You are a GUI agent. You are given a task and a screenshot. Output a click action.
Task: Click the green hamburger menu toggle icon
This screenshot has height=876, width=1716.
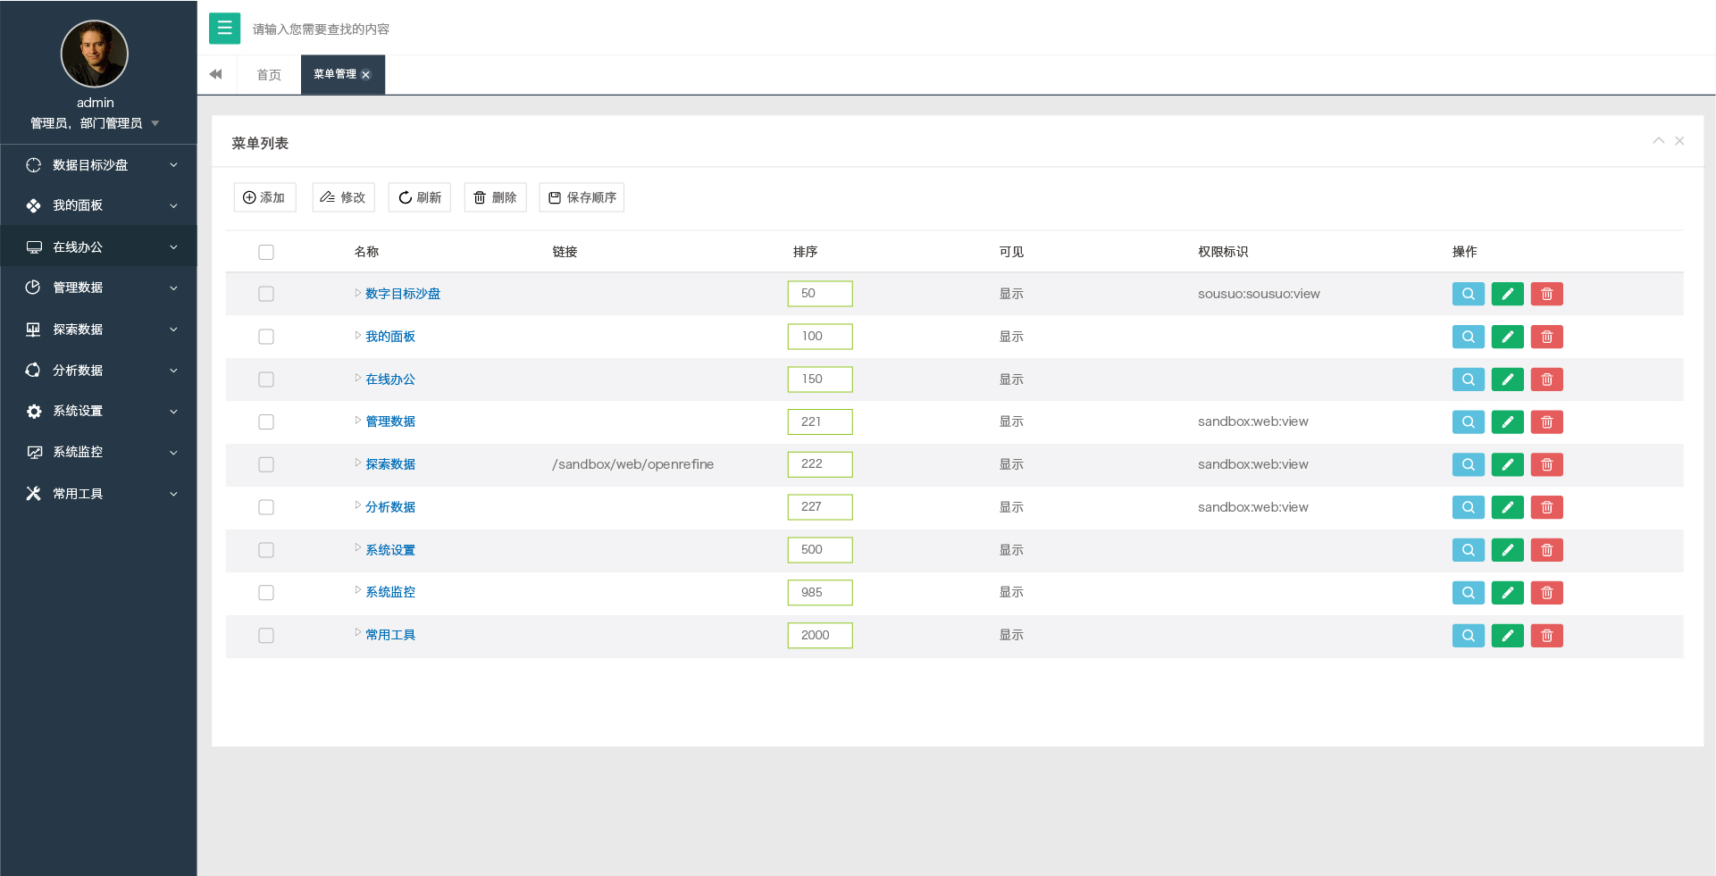click(224, 29)
